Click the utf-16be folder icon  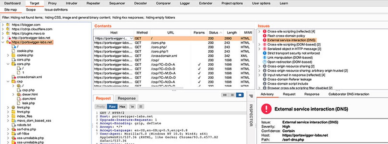(x=14, y=134)
